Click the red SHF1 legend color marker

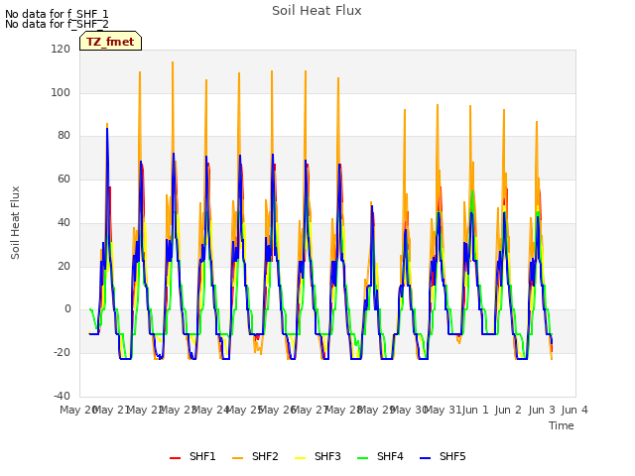175,458
